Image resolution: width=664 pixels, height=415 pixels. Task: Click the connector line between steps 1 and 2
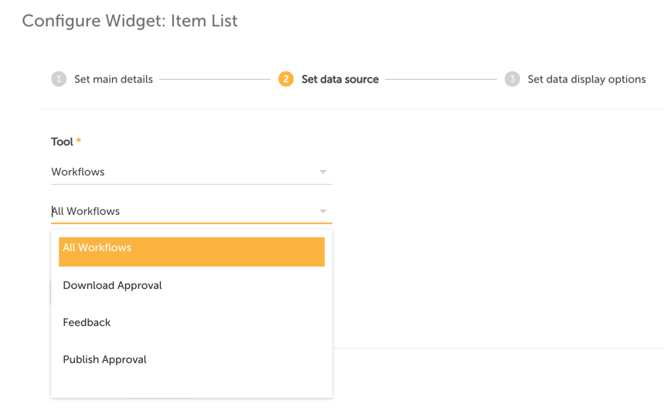pyautogui.click(x=215, y=79)
